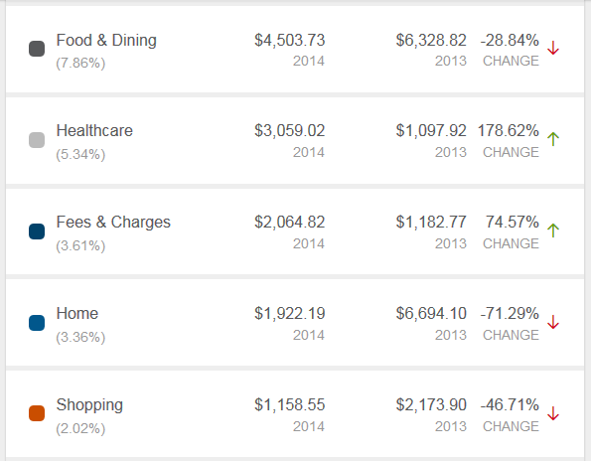591x461 pixels.
Task: Click the green up arrow for Healthcare
Action: [x=553, y=139]
